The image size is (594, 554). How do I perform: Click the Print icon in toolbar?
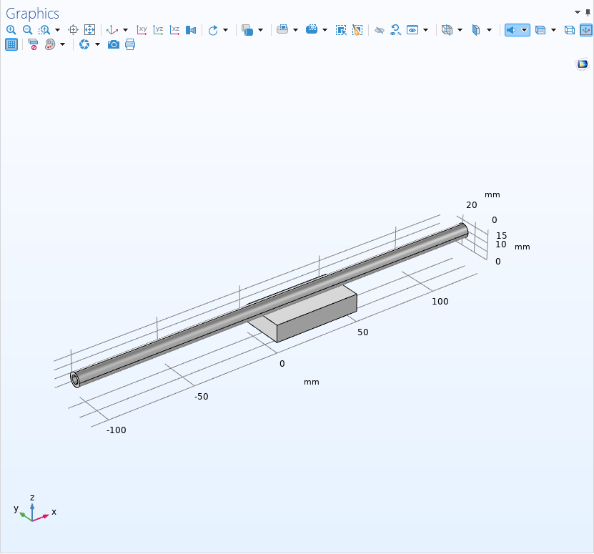130,44
